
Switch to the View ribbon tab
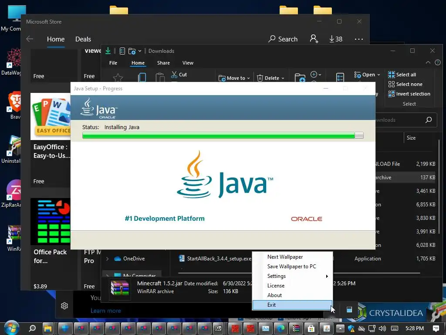click(188, 63)
